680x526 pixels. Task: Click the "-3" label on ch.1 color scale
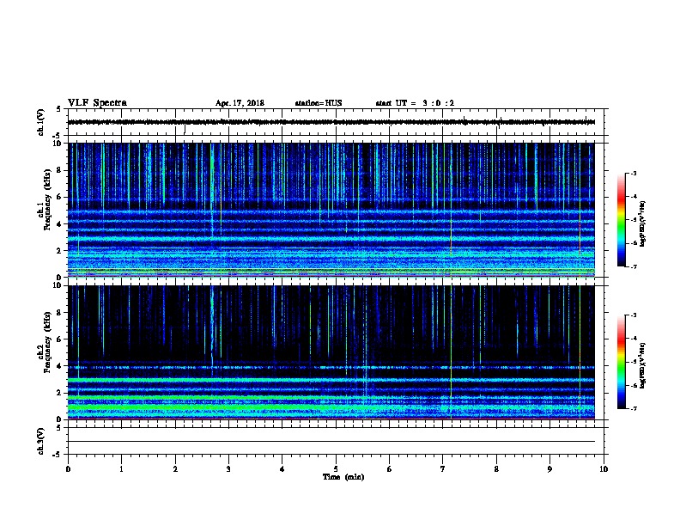click(633, 173)
